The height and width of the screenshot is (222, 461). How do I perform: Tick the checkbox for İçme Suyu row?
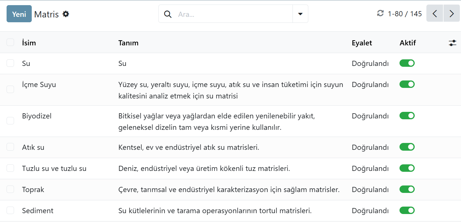(x=10, y=89)
